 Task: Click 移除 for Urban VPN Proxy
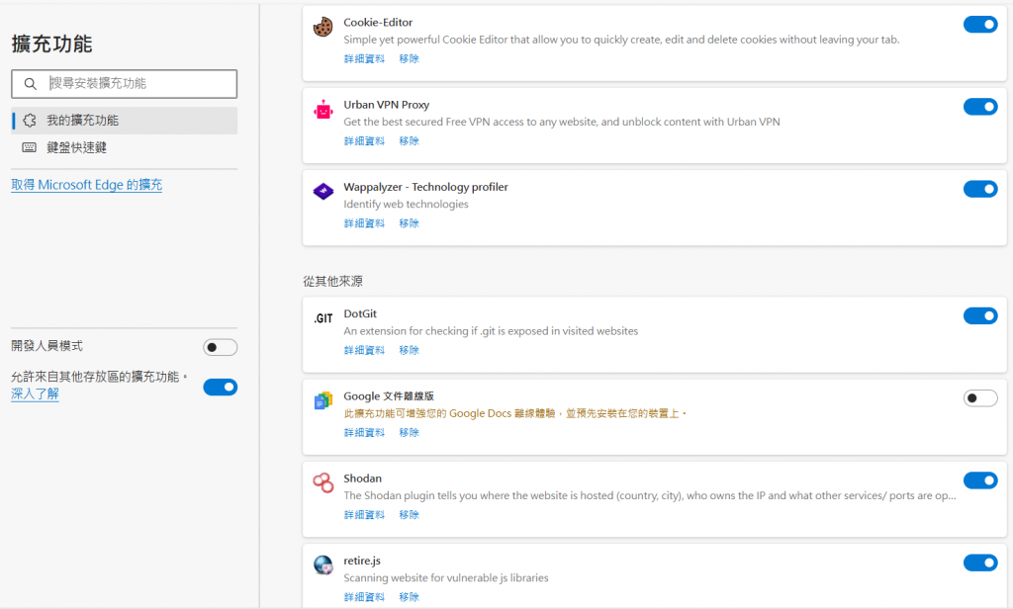[x=409, y=140]
